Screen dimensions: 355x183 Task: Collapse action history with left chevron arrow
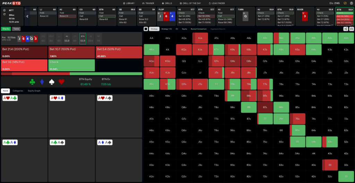[27, 16]
